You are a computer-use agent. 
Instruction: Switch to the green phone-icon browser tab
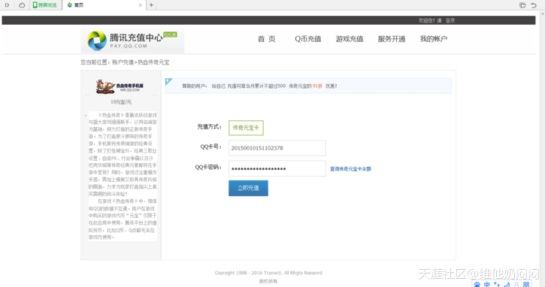tap(45, 5)
